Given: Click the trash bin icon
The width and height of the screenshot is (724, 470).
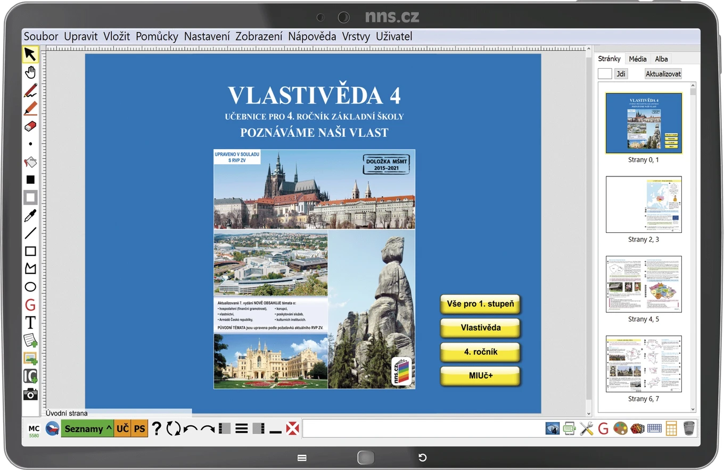Looking at the screenshot, I should coord(689,428).
